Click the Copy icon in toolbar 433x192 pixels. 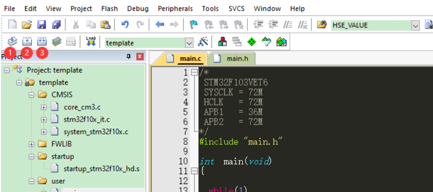click(91, 25)
